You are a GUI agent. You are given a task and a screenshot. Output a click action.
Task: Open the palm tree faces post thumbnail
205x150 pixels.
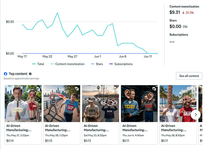(x=178, y=103)
